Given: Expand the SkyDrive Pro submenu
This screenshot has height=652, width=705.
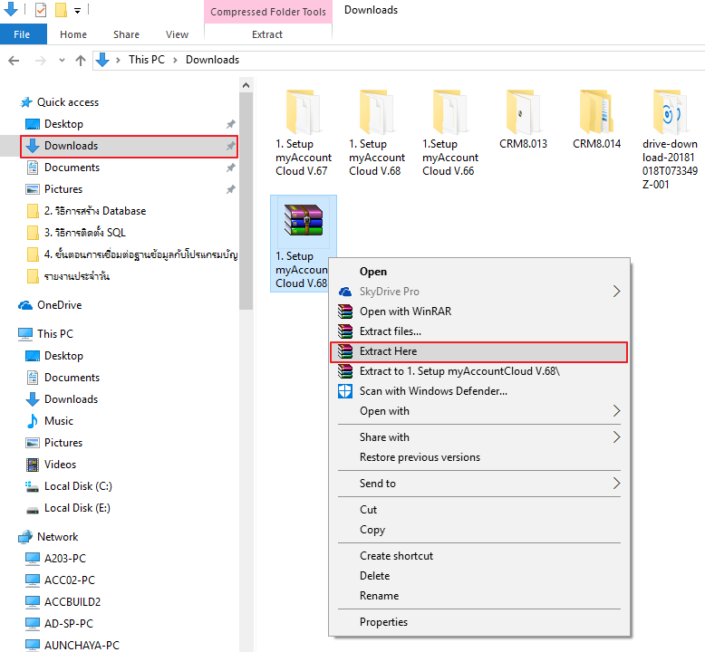Looking at the screenshot, I should coord(479,292).
